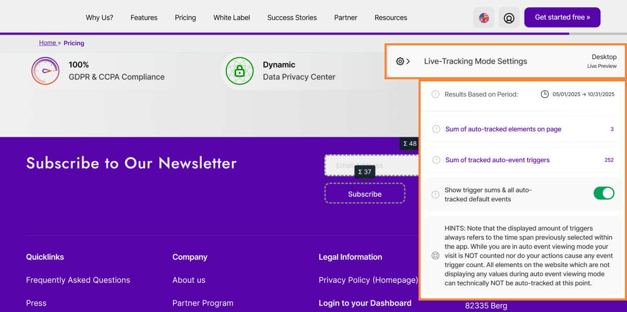Screen dimensions: 627x312
Task: Open the Pricing menu item
Action: [185, 18]
